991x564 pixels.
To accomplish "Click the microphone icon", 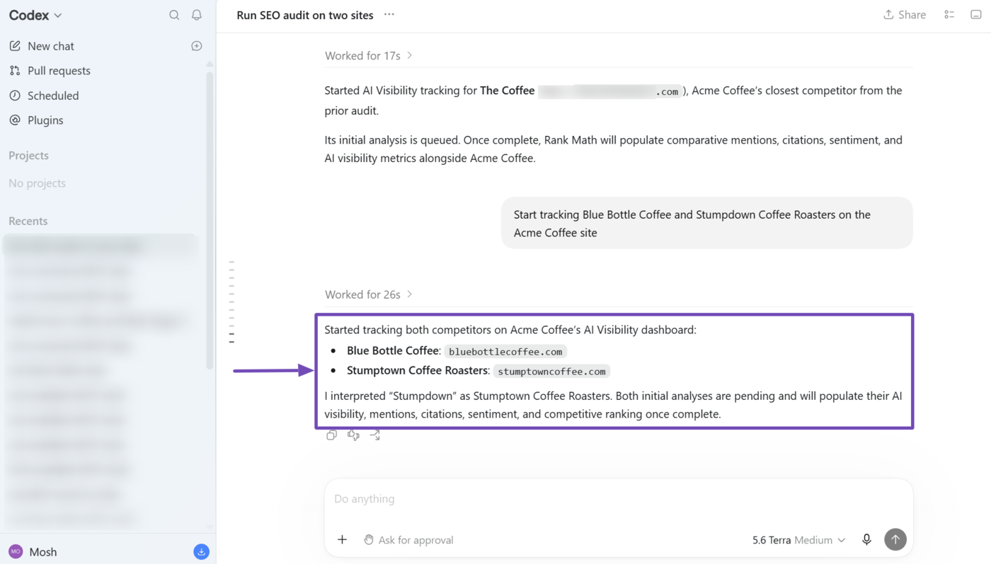I will click(x=866, y=540).
